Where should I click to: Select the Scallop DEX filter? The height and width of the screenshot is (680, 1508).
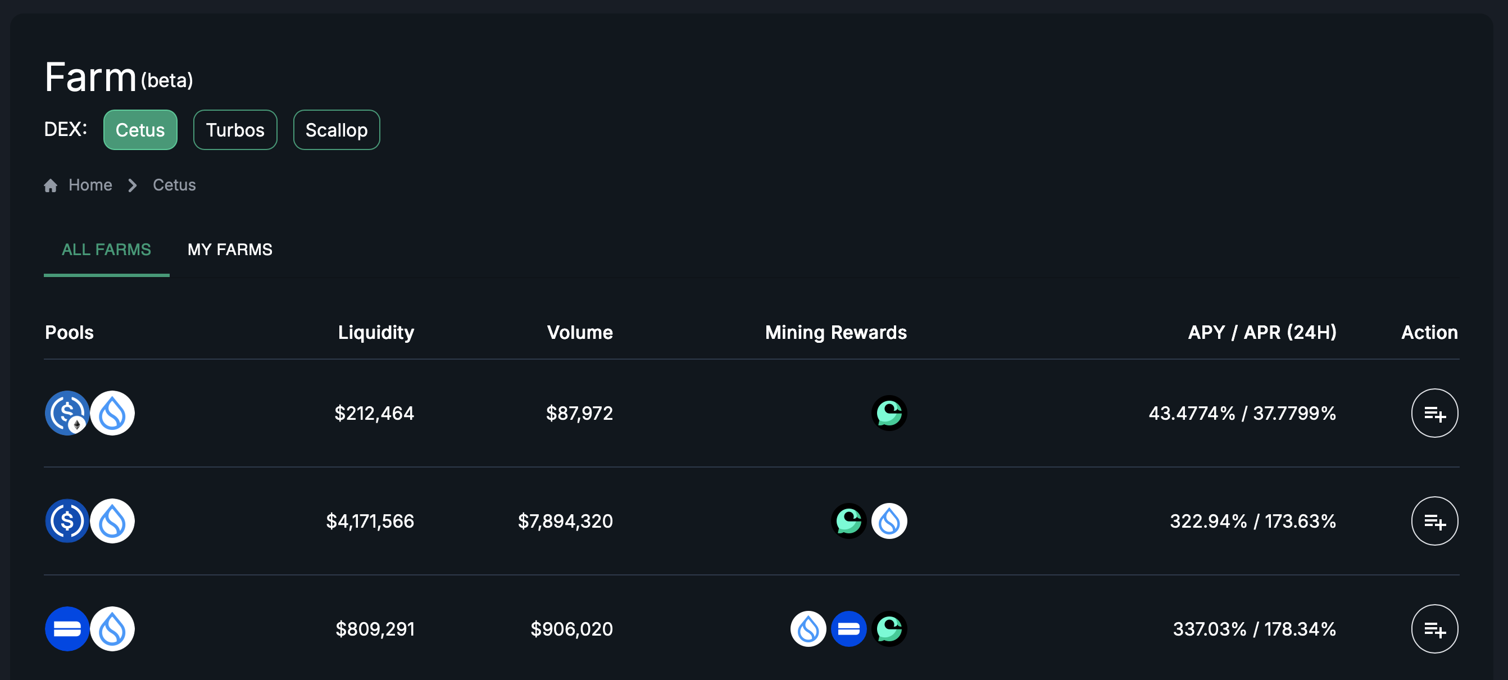[x=336, y=130]
